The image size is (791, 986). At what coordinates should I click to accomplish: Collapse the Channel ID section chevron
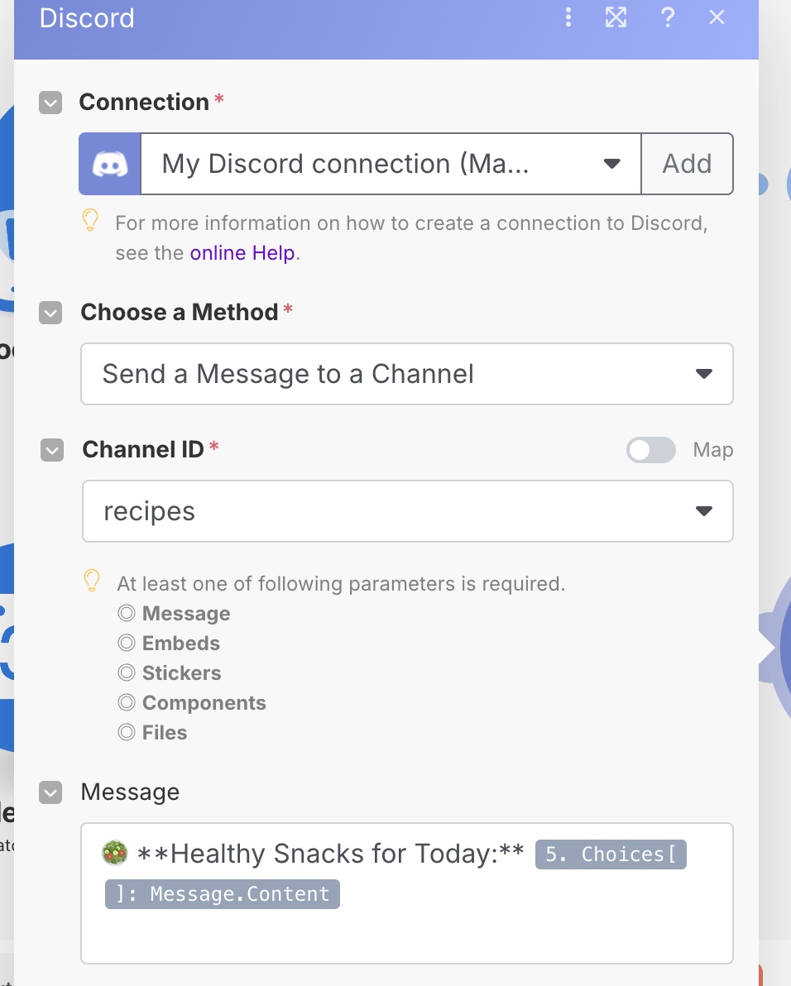52,450
